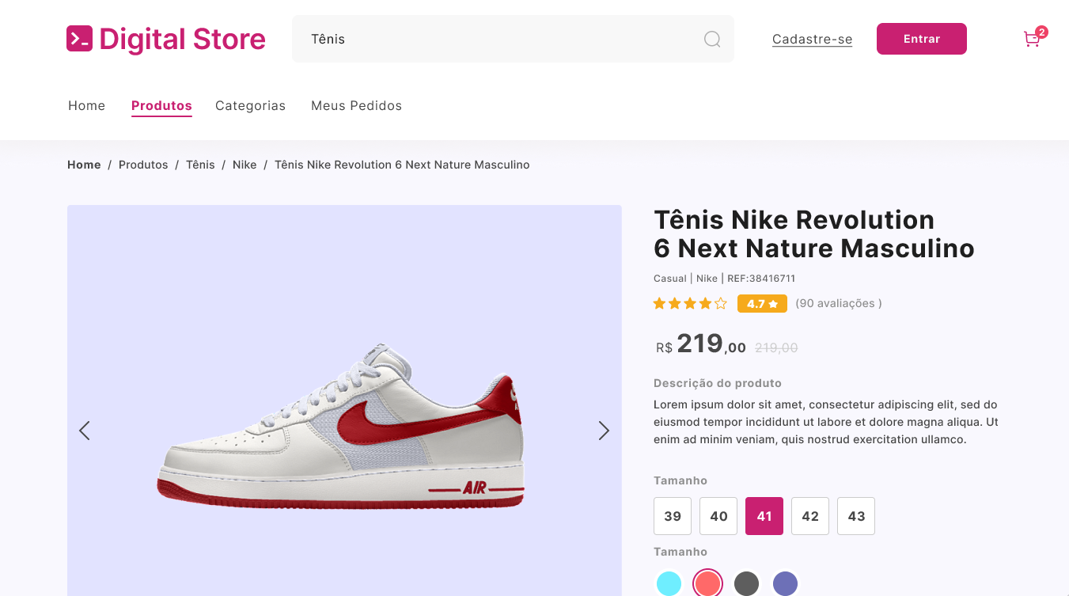Click the search magnifier icon

711,39
